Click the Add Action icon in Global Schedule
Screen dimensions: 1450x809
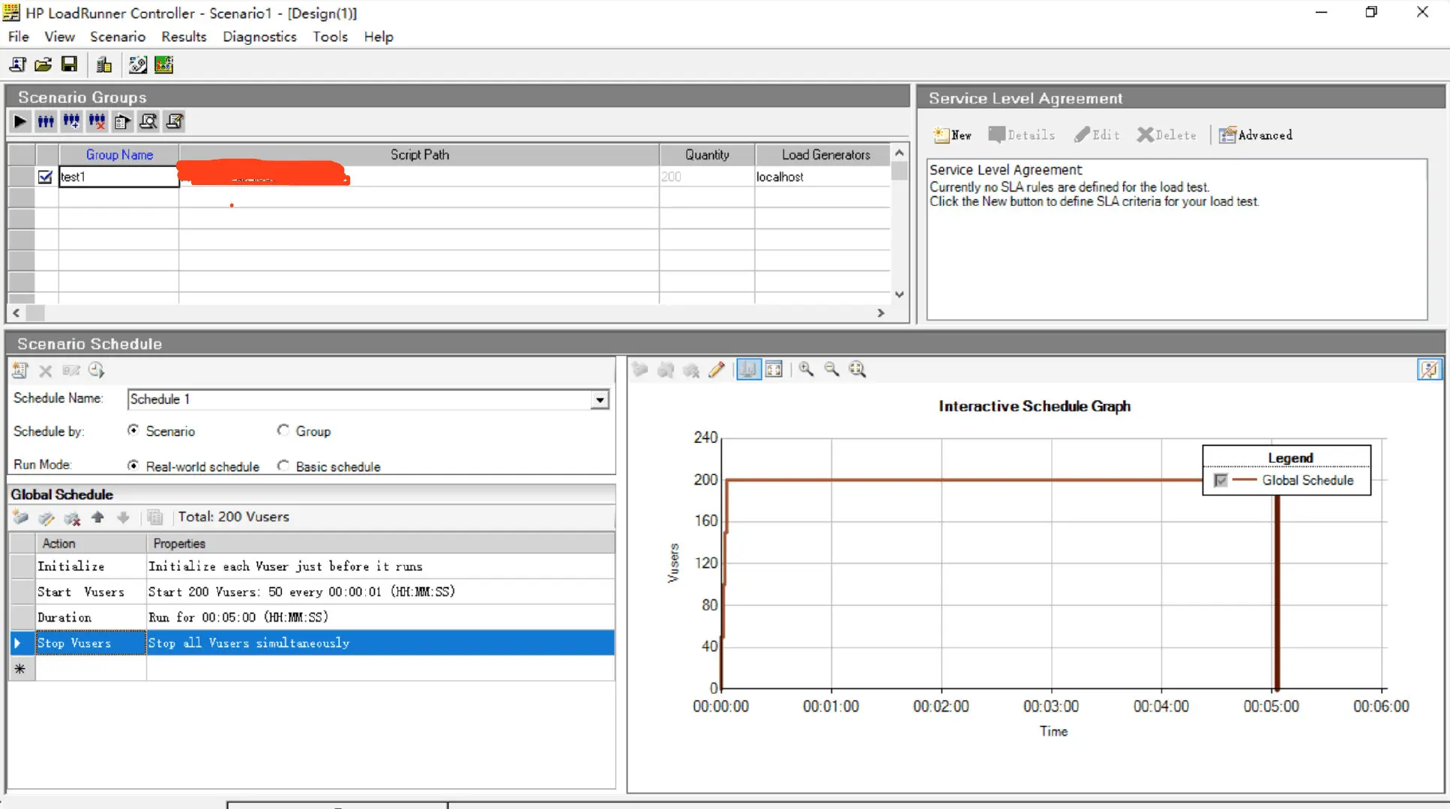click(x=21, y=518)
